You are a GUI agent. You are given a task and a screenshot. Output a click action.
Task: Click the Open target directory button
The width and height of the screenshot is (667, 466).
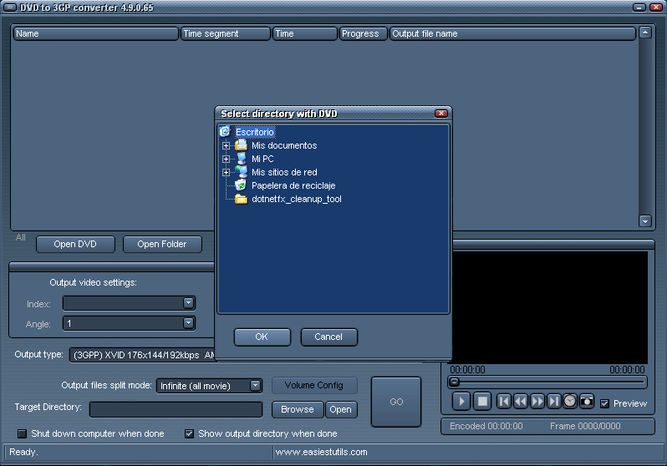(x=341, y=409)
